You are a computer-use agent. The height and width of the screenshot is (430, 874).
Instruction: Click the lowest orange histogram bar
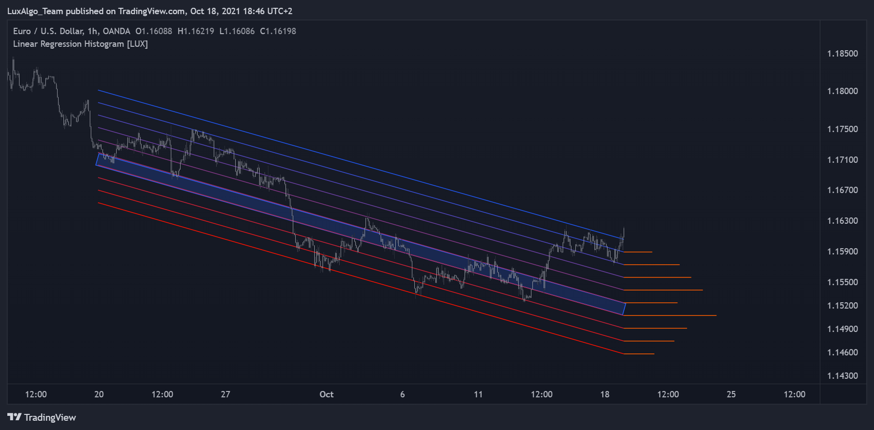[x=639, y=354]
